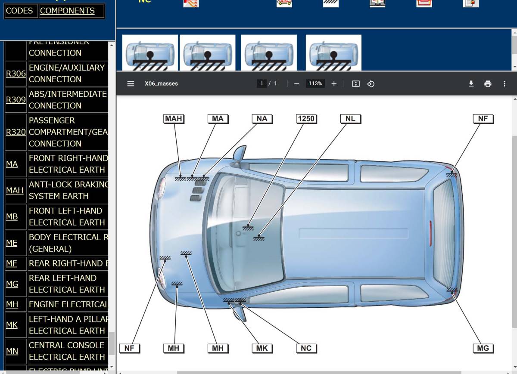Click the PDF viewer vertical scrollbar
This screenshot has height=374, width=517.
coord(514,233)
